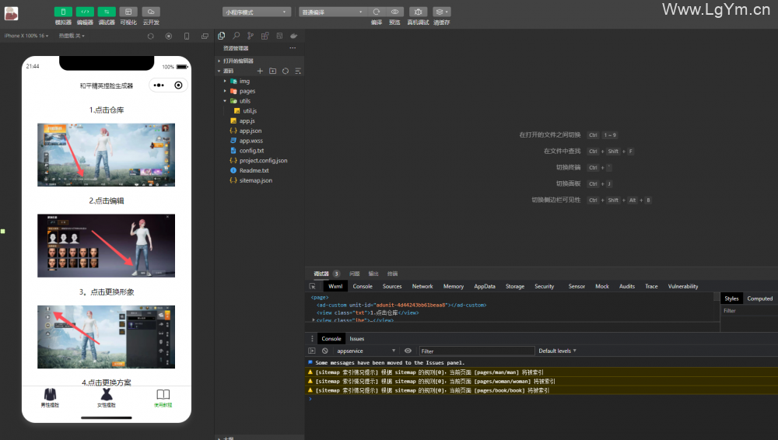
Task: Open the iPhone X 100% device dropdown
Action: pos(26,36)
